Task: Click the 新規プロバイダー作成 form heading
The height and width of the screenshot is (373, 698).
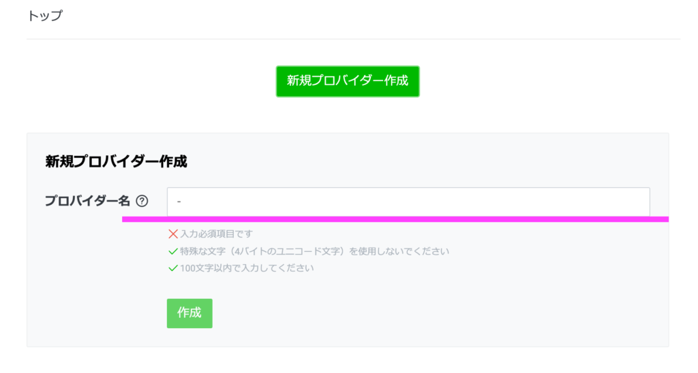Action: (x=116, y=162)
